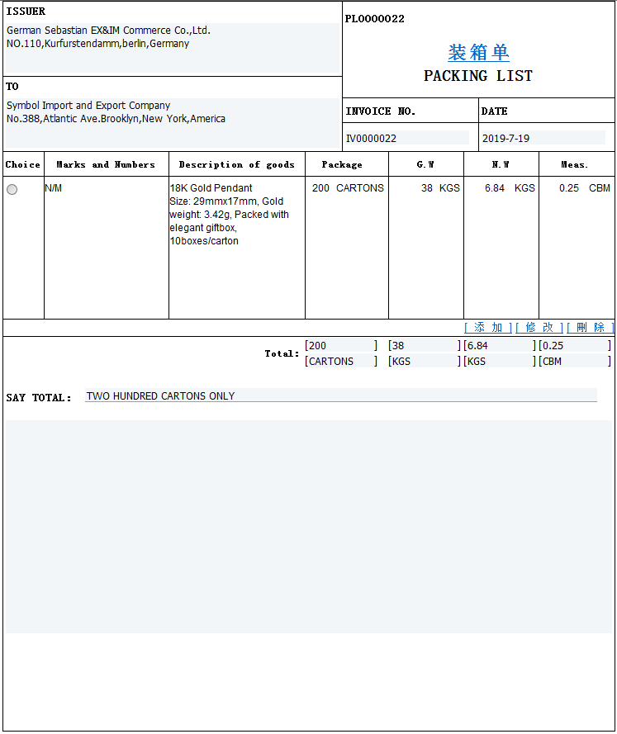Select the radio button for the N/M row
This screenshot has height=734, width=617.
click(12, 190)
